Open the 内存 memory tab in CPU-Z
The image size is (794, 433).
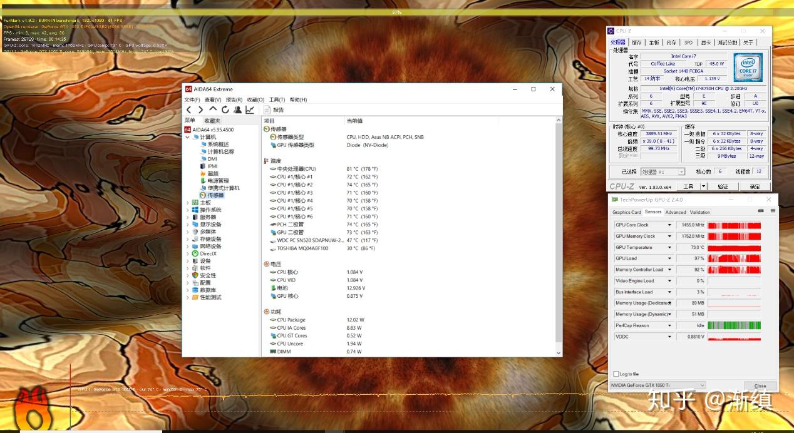pyautogui.click(x=671, y=43)
